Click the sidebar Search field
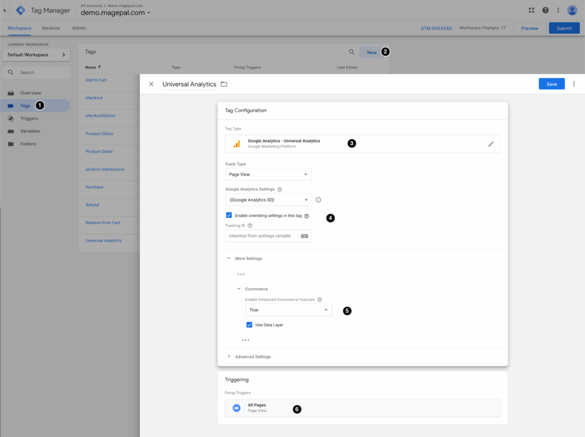The height and width of the screenshot is (437, 585). [x=36, y=72]
